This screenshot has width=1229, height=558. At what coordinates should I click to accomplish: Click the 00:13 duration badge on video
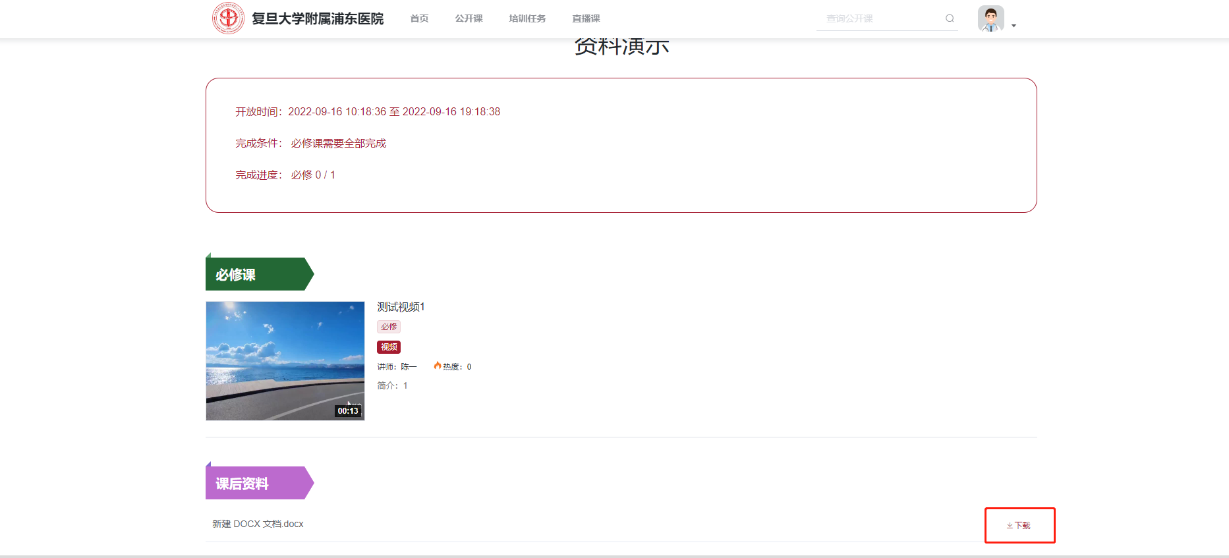tap(348, 411)
